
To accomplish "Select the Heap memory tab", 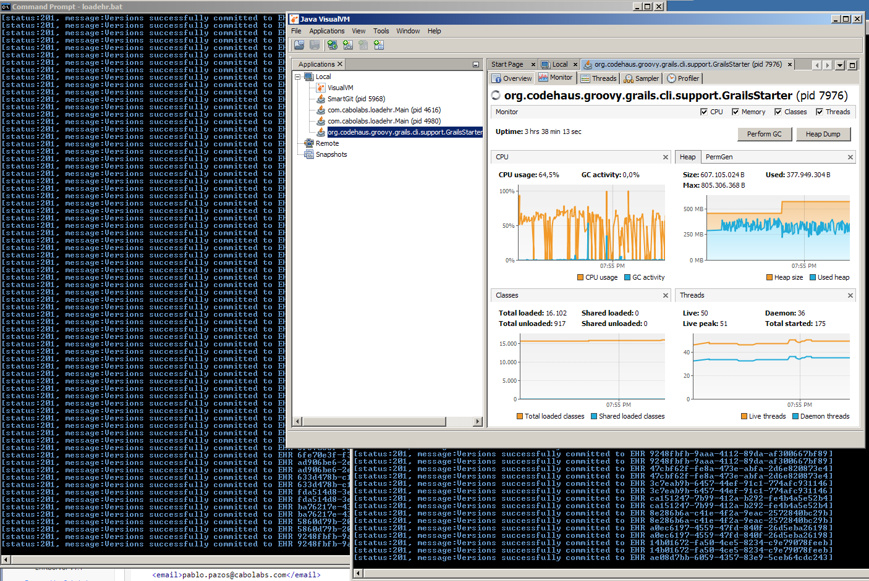I will (688, 157).
